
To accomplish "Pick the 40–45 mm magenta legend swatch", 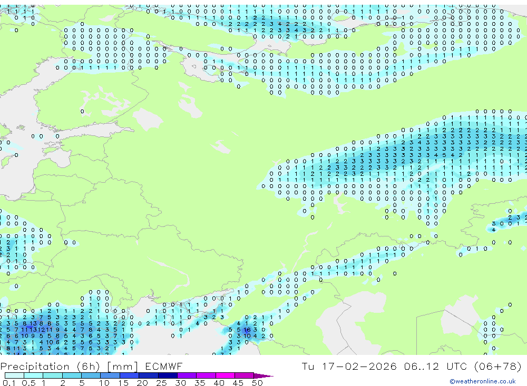I will [225, 375].
